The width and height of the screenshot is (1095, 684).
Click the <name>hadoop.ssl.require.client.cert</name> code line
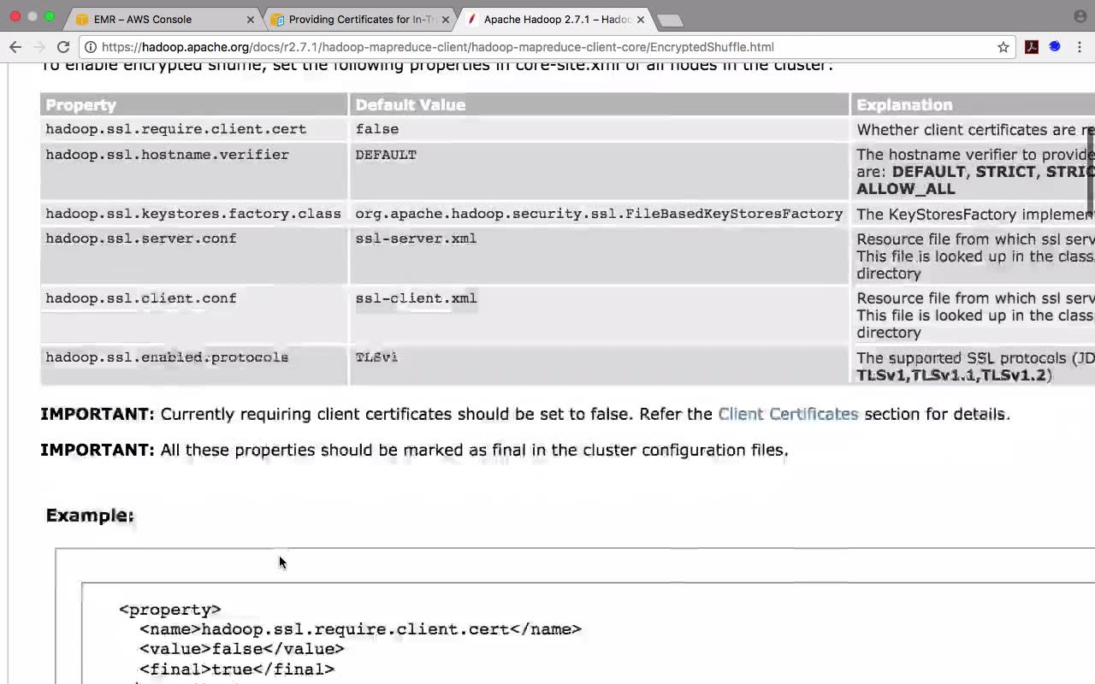(360, 629)
